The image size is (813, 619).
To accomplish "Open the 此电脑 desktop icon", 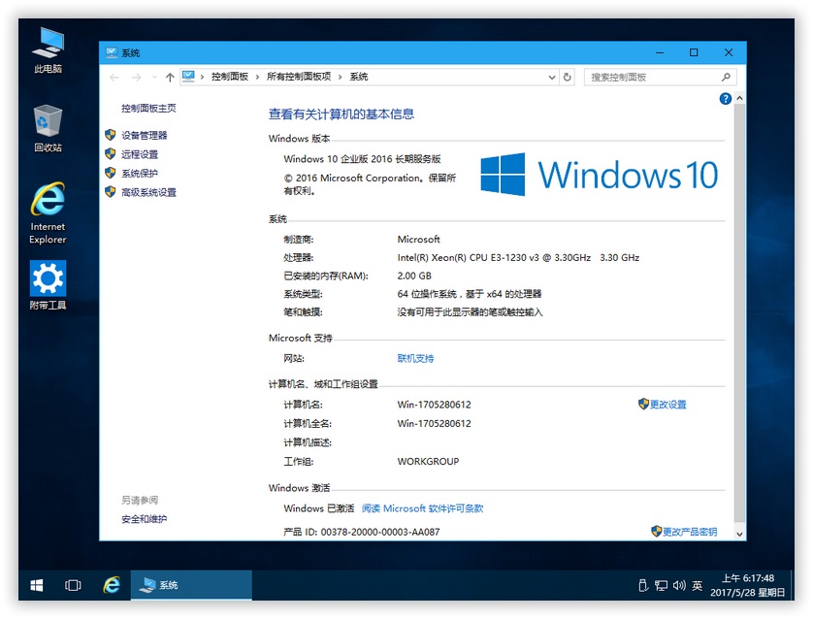I will pyautogui.click(x=48, y=50).
